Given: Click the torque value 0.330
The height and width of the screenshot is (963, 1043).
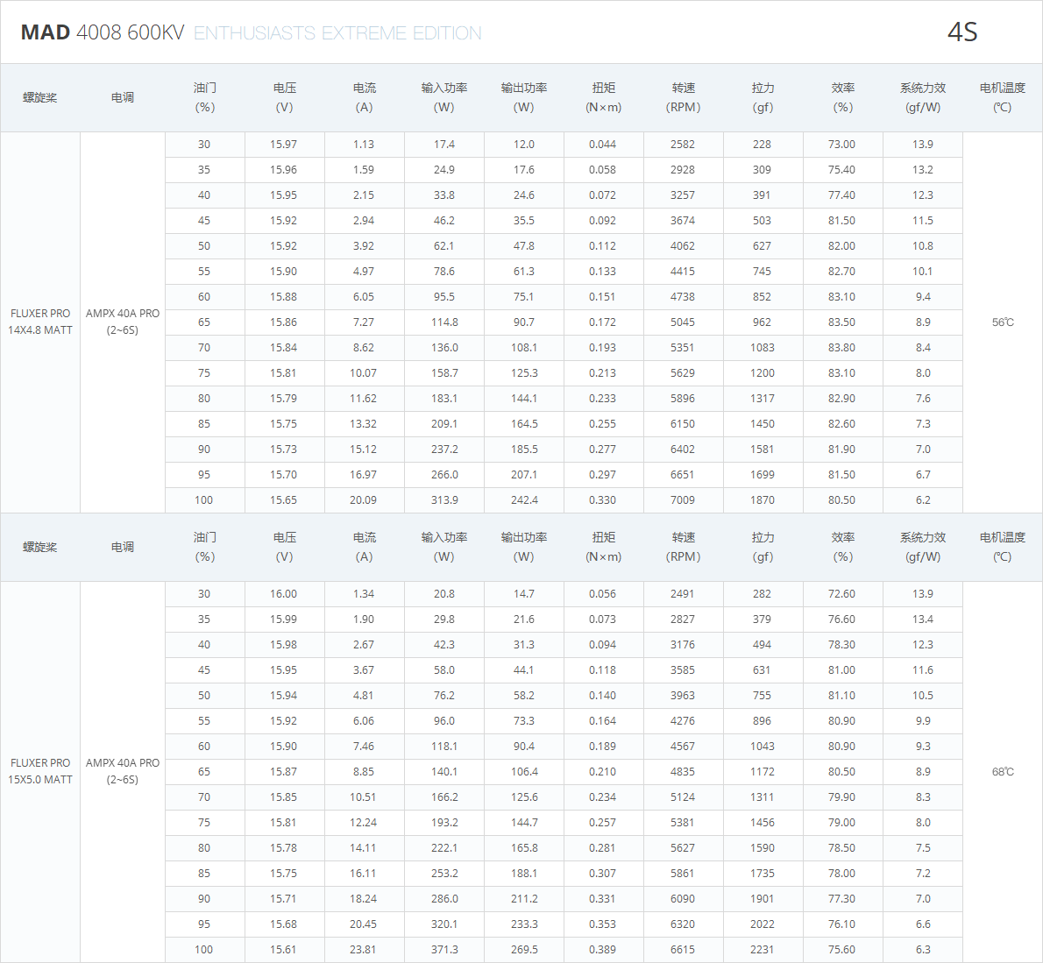Looking at the screenshot, I should (x=603, y=500).
